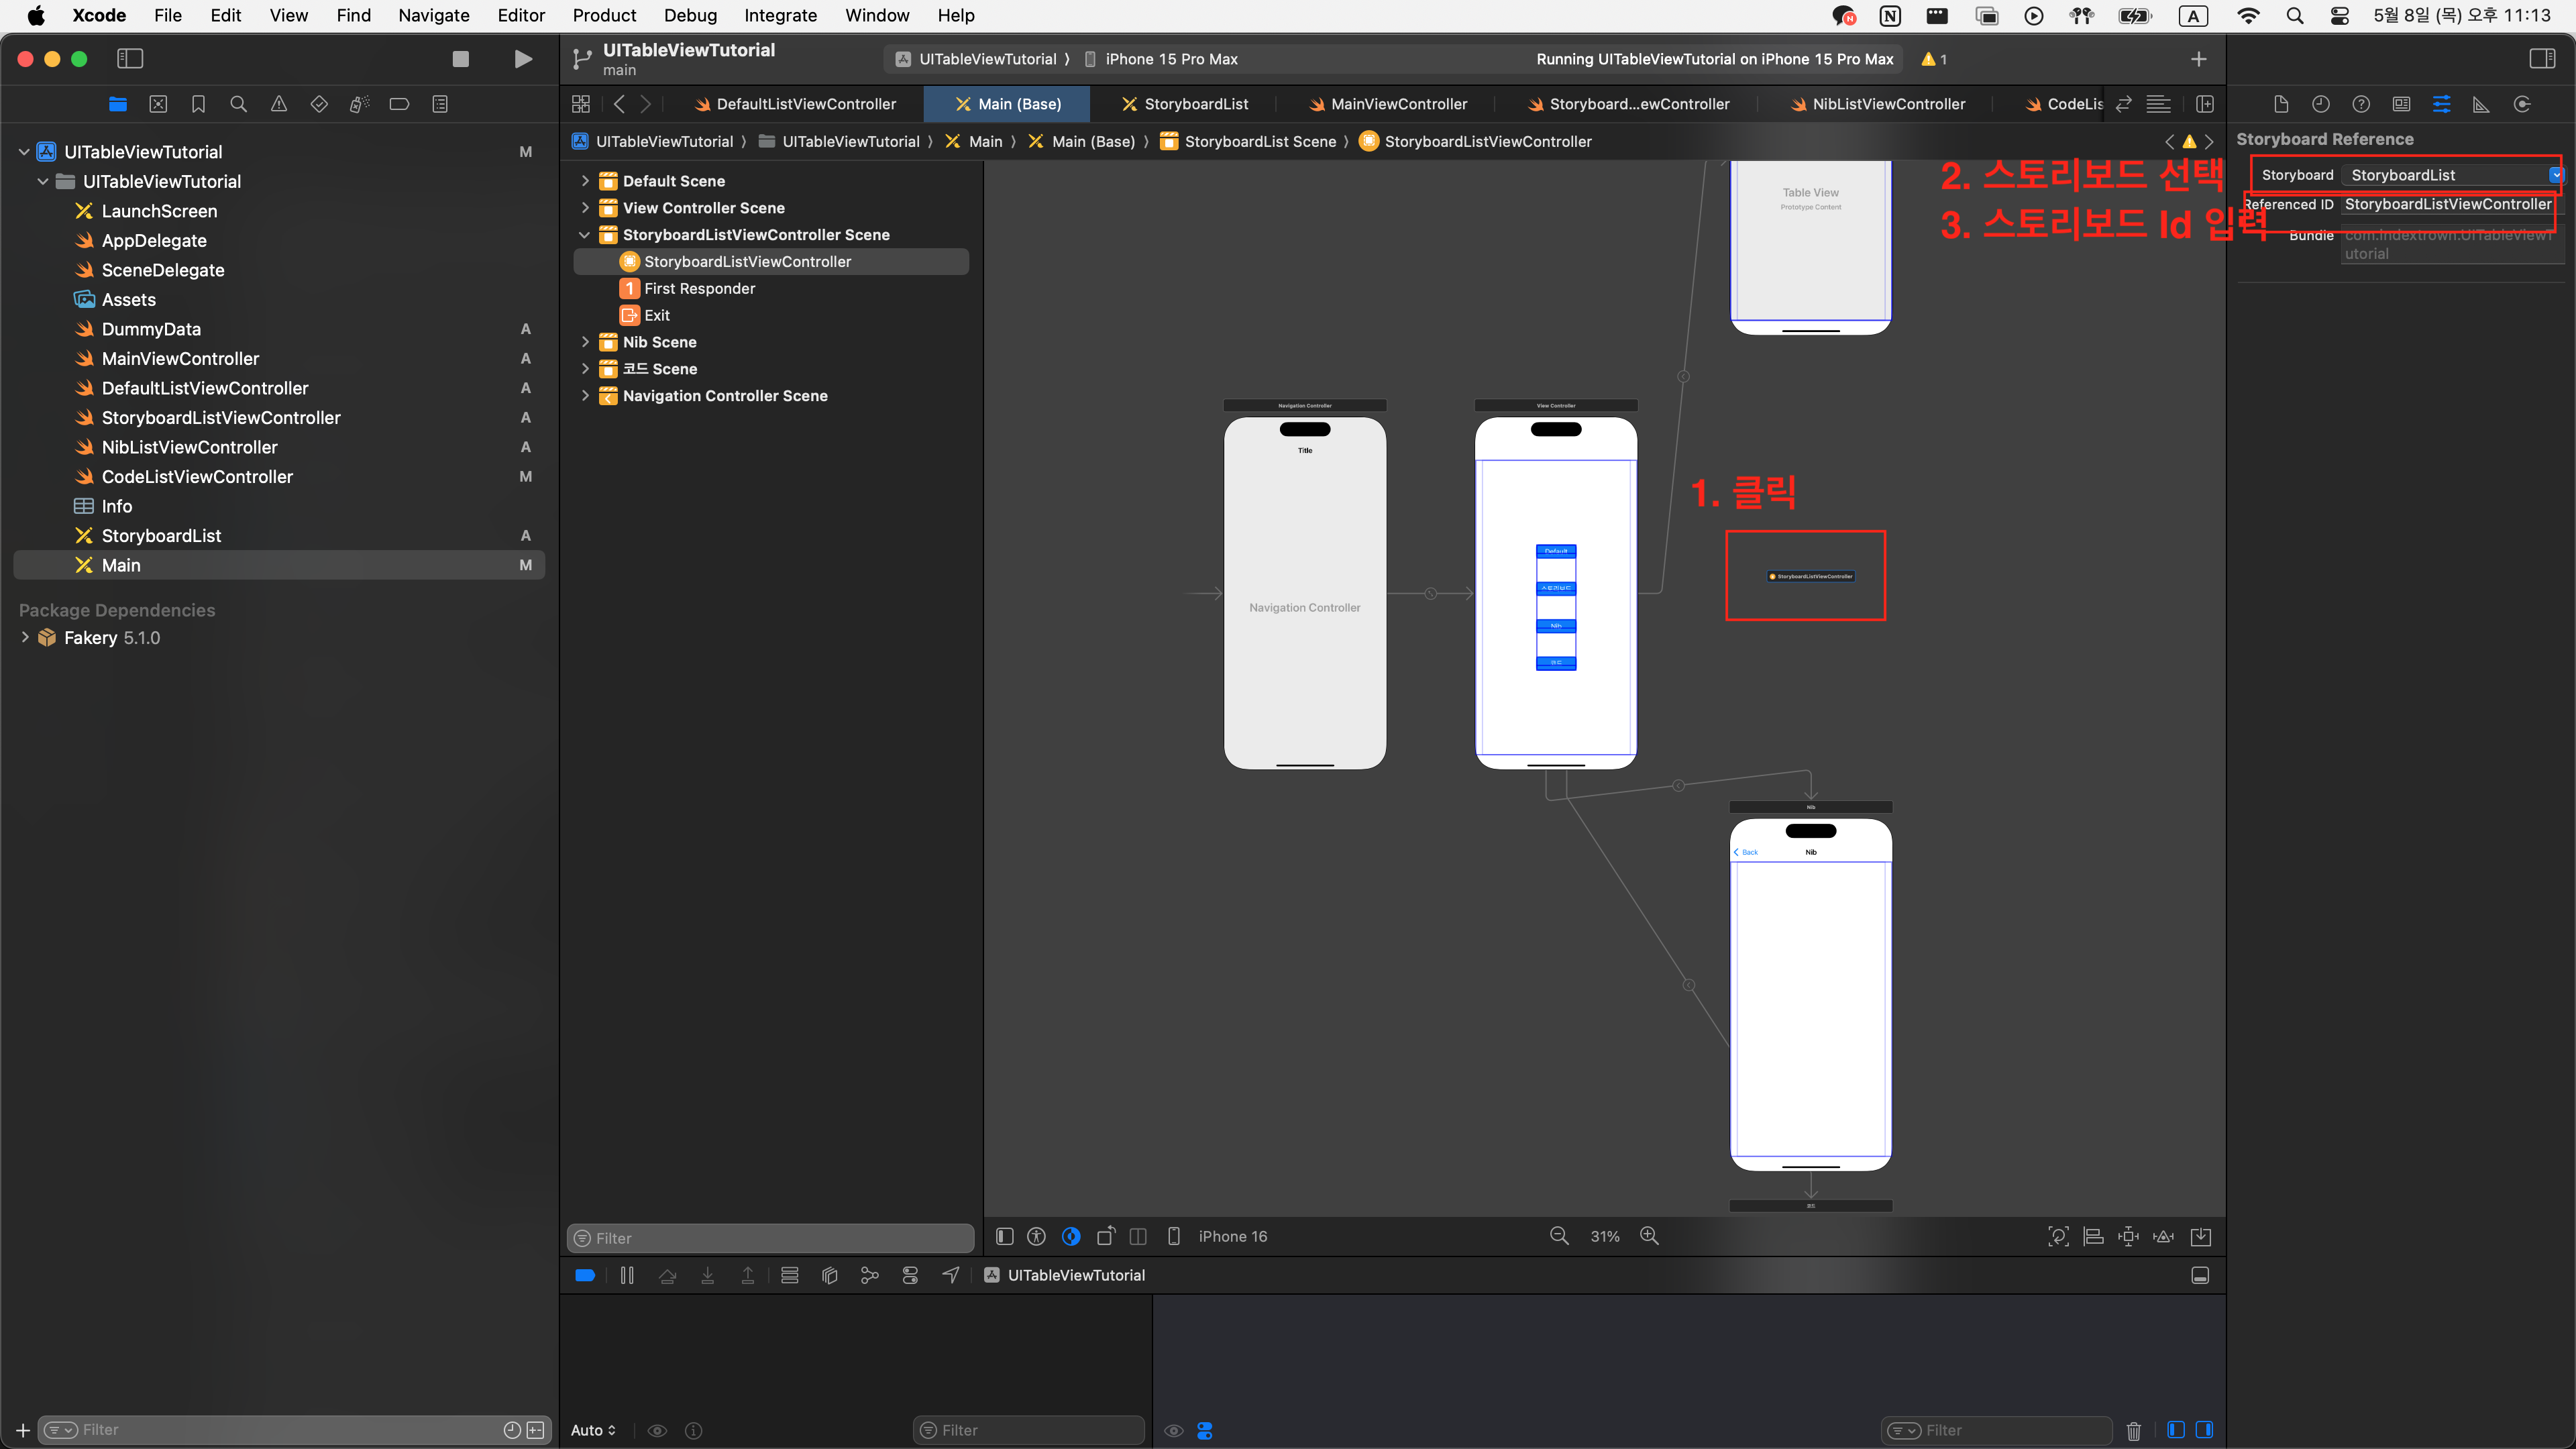
Task: Open Debug Memory Graph
Action: tap(869, 1275)
